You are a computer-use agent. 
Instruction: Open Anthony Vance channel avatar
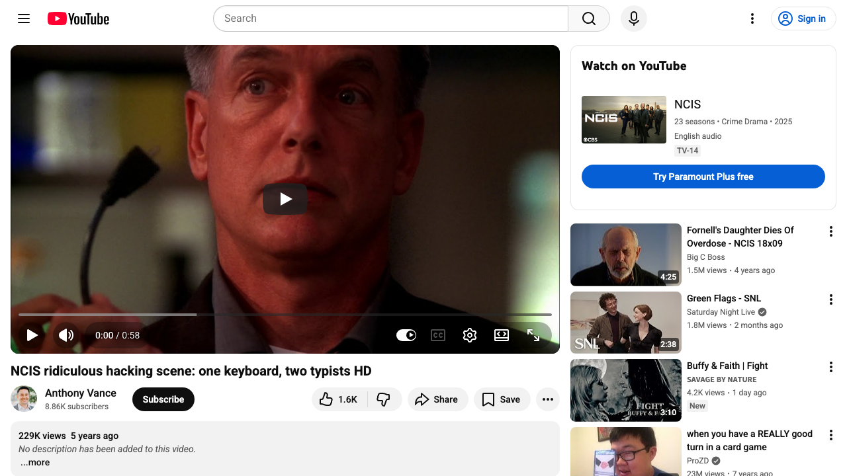coord(24,399)
